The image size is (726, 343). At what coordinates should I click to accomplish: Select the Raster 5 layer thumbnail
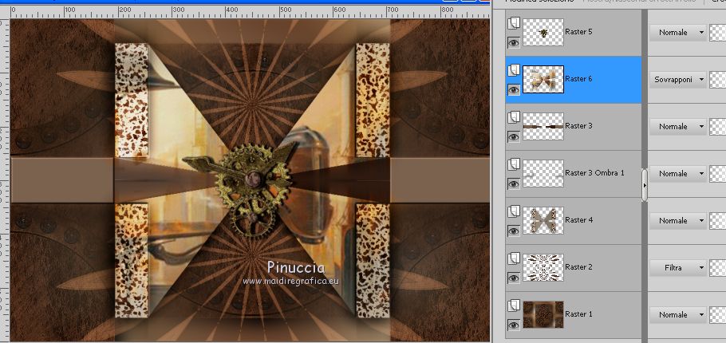pyautogui.click(x=543, y=33)
